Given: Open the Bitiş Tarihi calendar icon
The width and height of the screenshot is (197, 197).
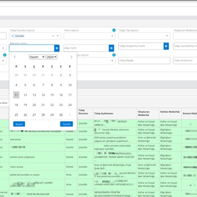Looking at the screenshot, I should (x=111, y=48).
